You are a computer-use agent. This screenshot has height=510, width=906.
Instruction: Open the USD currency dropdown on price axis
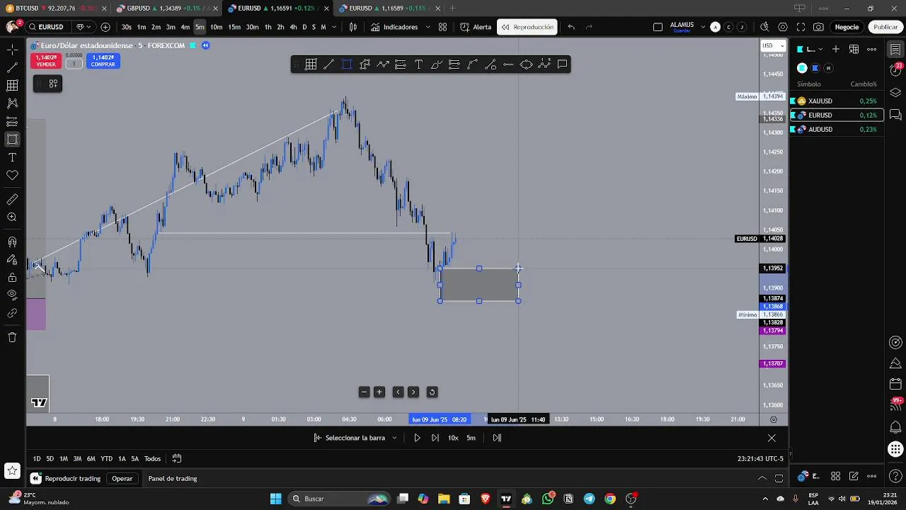coord(773,45)
